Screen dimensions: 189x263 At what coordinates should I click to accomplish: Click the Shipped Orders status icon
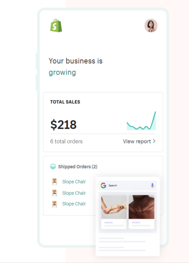pos(53,166)
